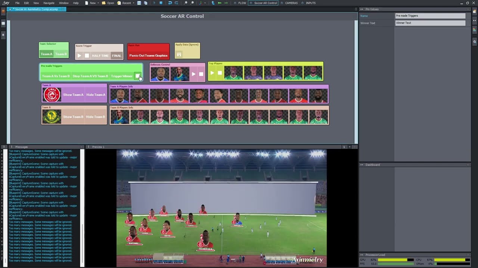Toggle HALF TIME in Score Trigger
The image size is (478, 268).
[100, 55]
